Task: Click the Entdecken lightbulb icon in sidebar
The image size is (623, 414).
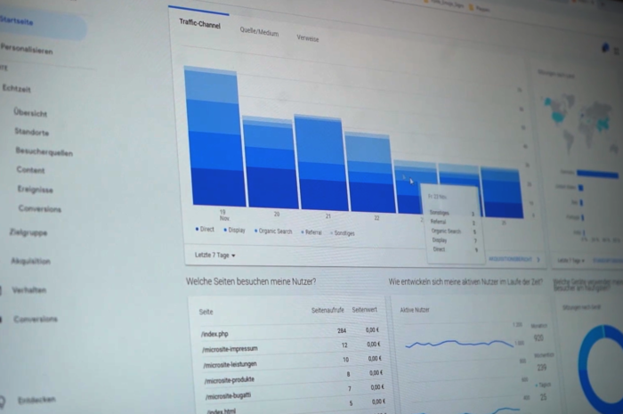Action: click(4, 400)
